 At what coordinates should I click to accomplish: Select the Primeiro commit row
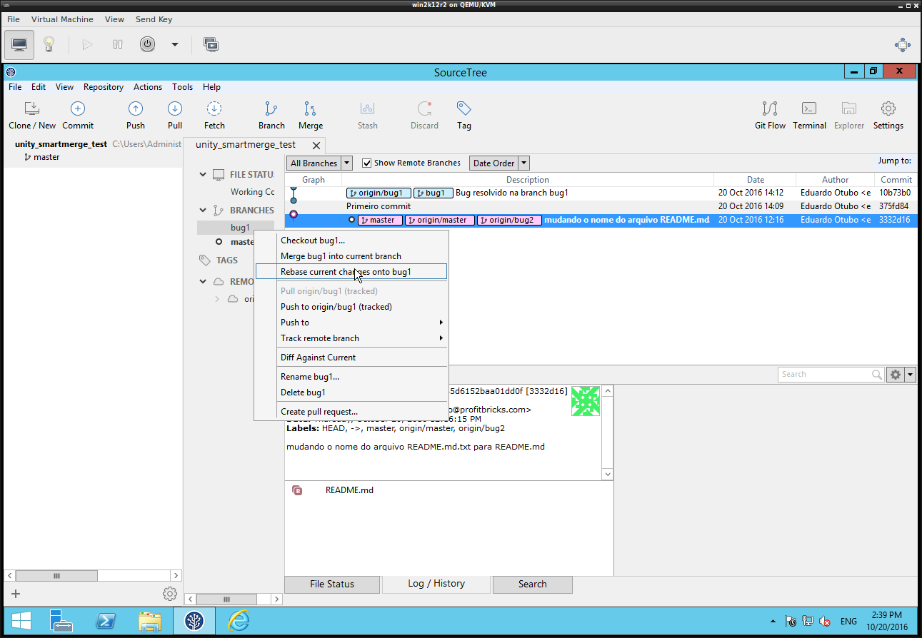[600, 206]
